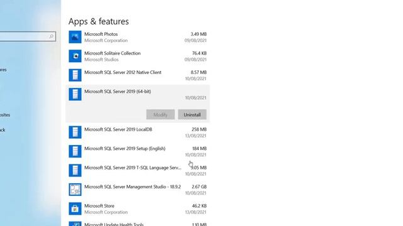Screen dimensions: 403x226
Task: Select Microsoft Solitaire Collection entry name
Action: point(112,53)
